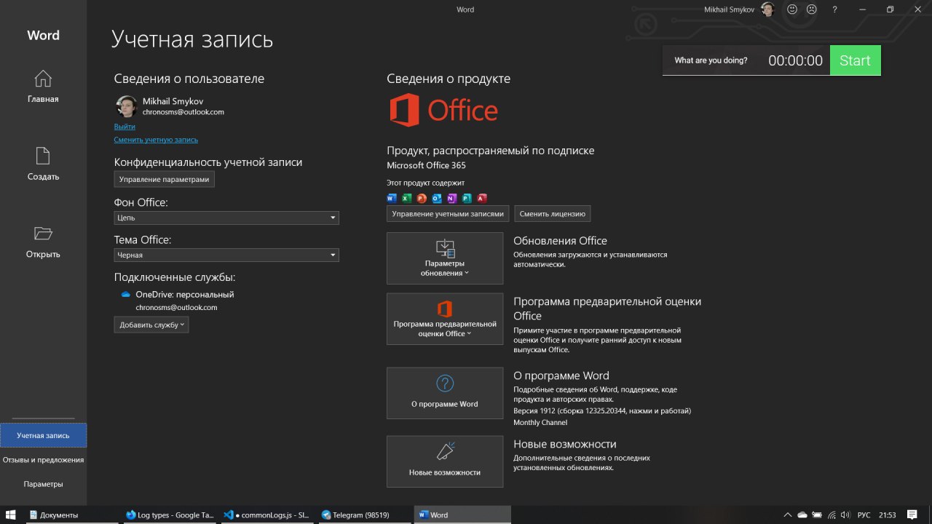Screen dimensions: 932x524
Task: Open the help question mark
Action: 835,9
